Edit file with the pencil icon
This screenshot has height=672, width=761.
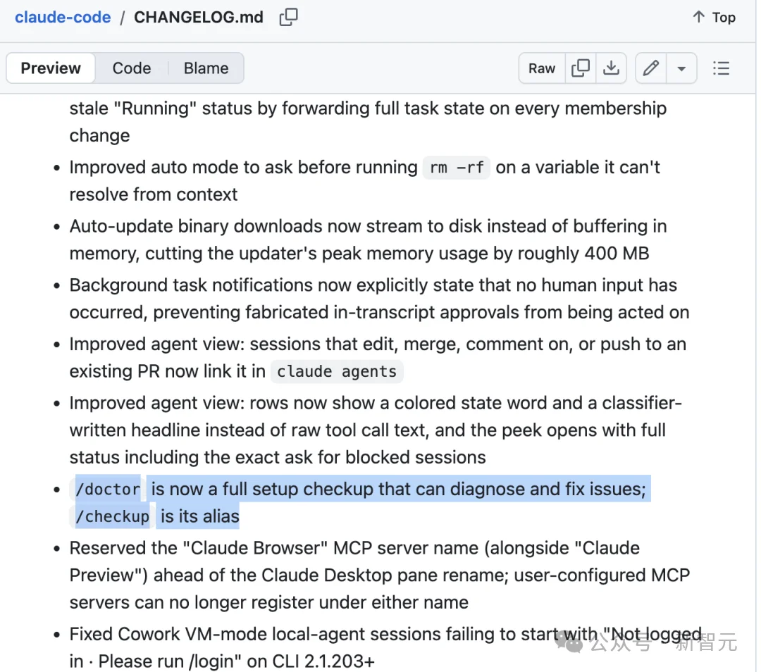pyautogui.click(x=651, y=68)
